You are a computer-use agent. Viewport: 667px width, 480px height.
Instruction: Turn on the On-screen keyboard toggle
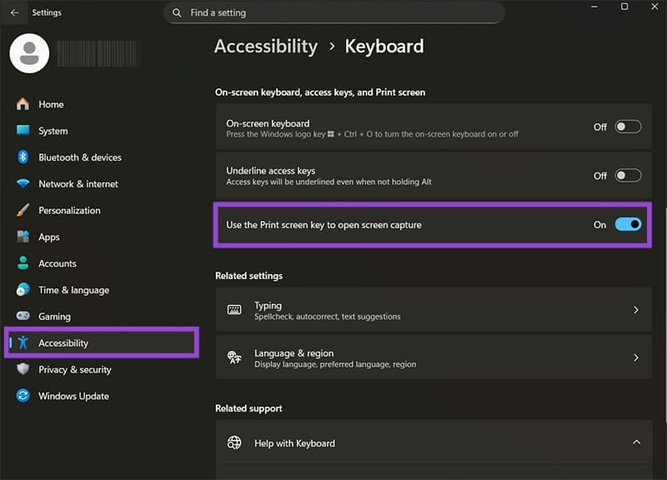point(628,127)
